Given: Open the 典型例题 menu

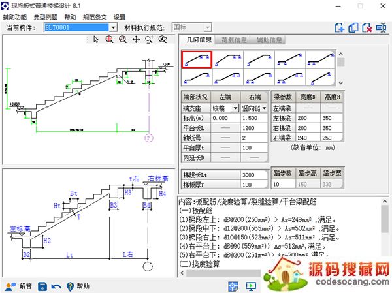Looking at the screenshot, I should pyautogui.click(x=46, y=17).
